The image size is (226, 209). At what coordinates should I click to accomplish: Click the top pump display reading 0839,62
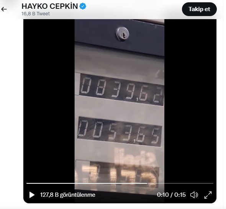coord(121,90)
